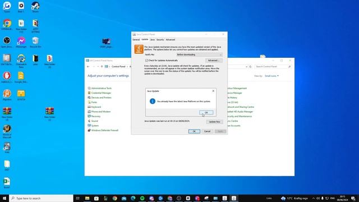
Task: Select the AdBlock red hand shortcut
Action: pyautogui.click(x=7, y=77)
